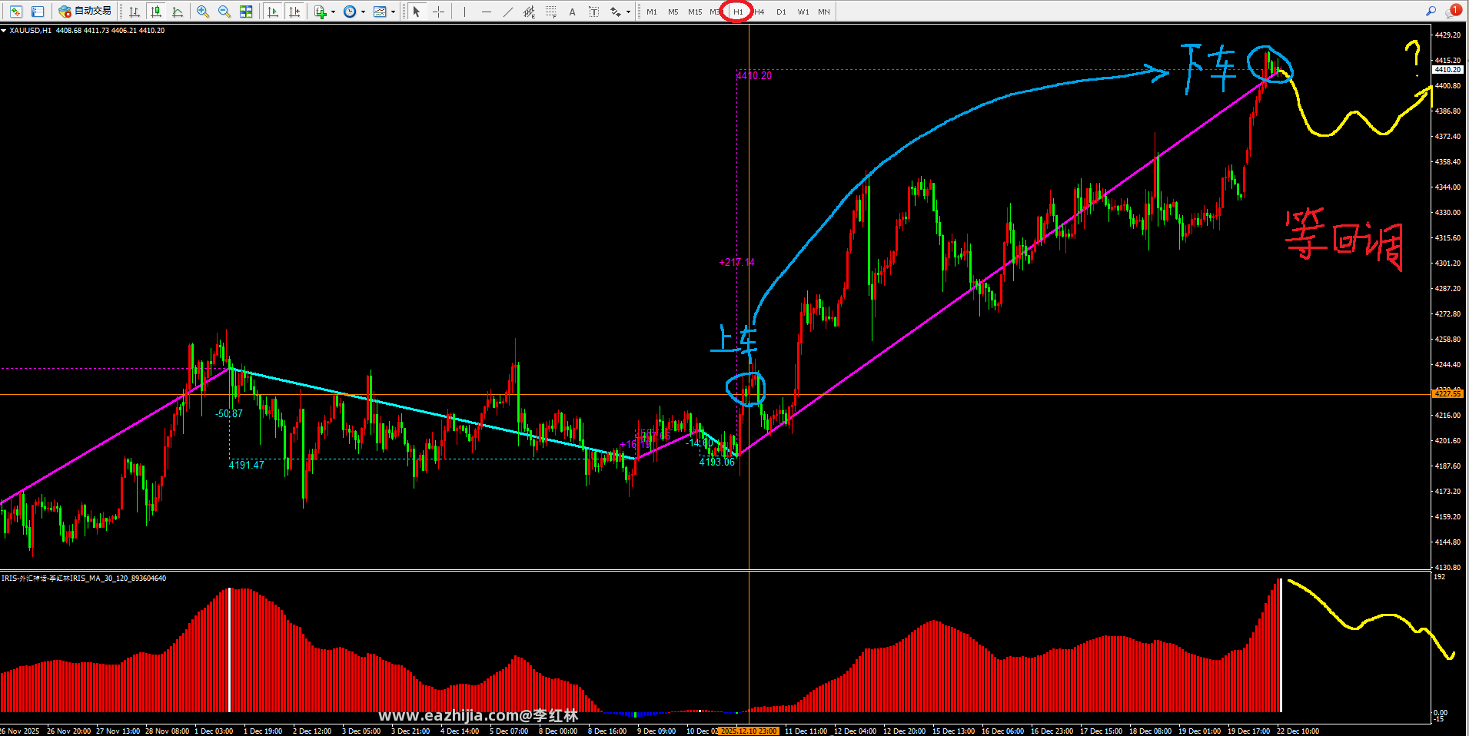Switch to M15 timeframe
This screenshot has height=736, width=1469.
point(695,12)
